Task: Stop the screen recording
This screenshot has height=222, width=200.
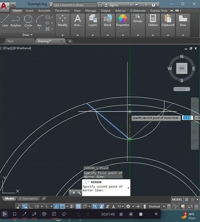Action: click(x=141, y=214)
